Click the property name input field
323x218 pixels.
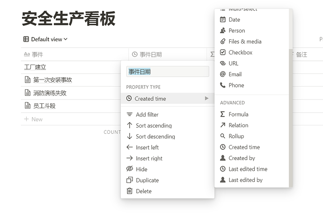tap(168, 72)
